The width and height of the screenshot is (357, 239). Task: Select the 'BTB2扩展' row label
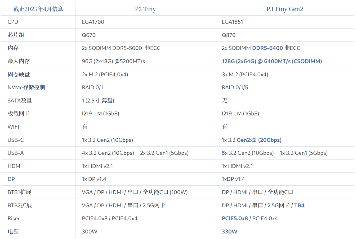pos(20,205)
